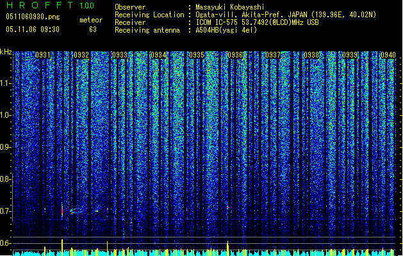Click the 0.7 kHz axis label
Screen dimensions: 403x256
pos(5,211)
